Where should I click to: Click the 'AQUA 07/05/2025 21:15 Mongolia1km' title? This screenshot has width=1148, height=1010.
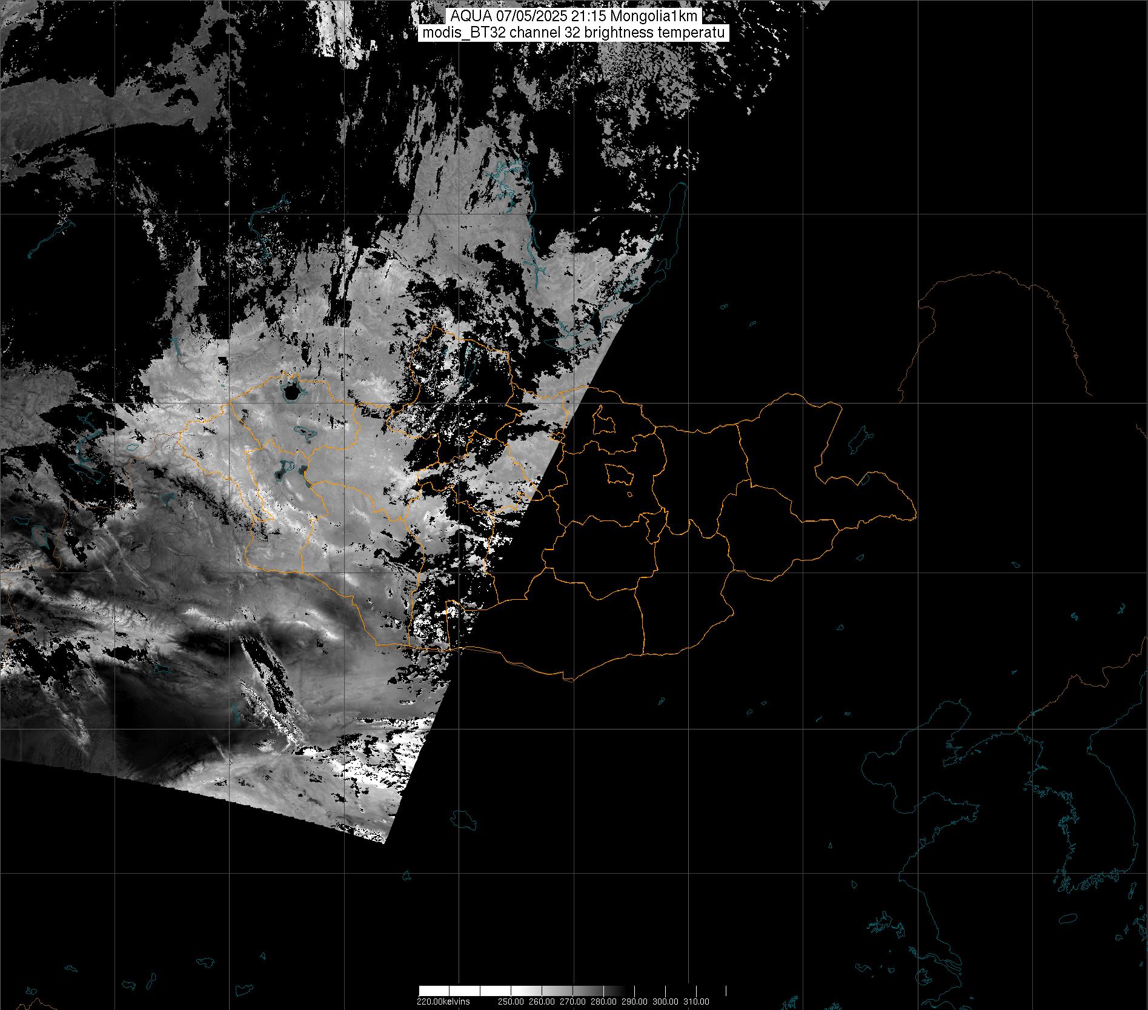pos(574,16)
